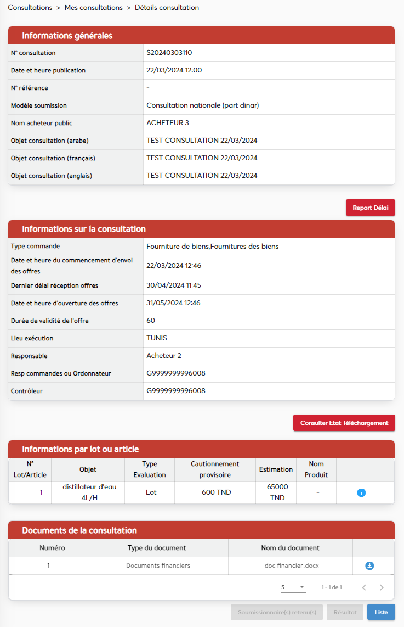This screenshot has width=404, height=627.
Task: Select the Informations générales header
Action: (67, 36)
